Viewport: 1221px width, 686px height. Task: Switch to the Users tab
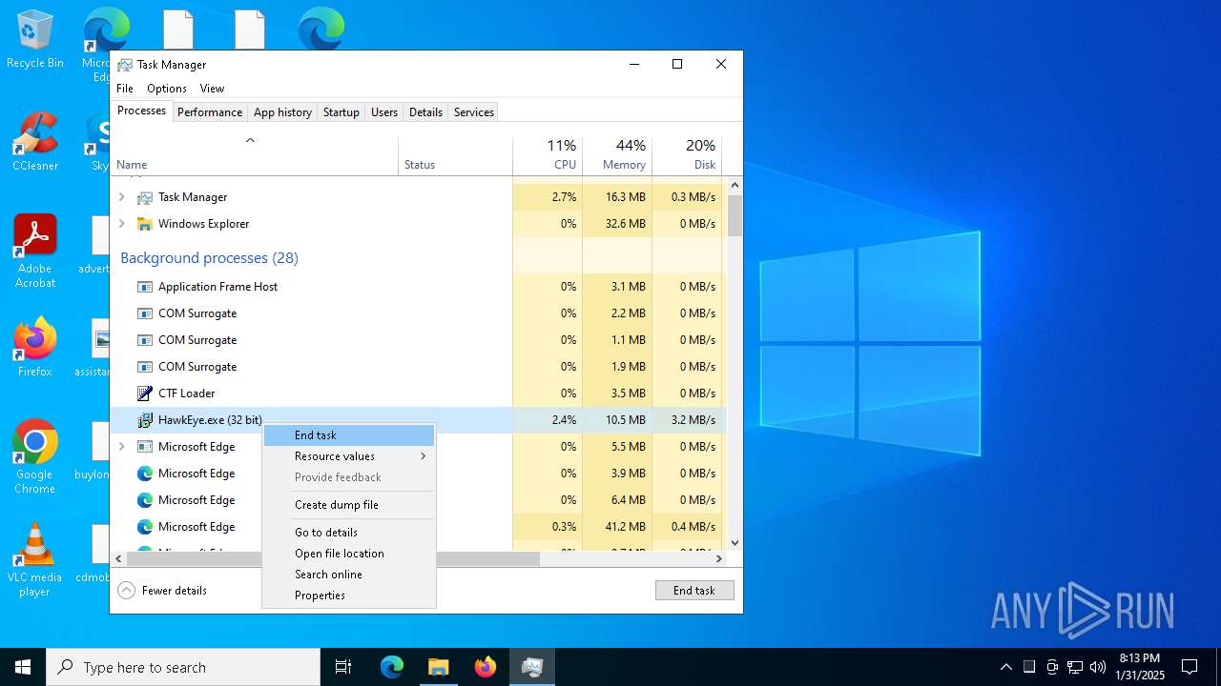(x=384, y=112)
